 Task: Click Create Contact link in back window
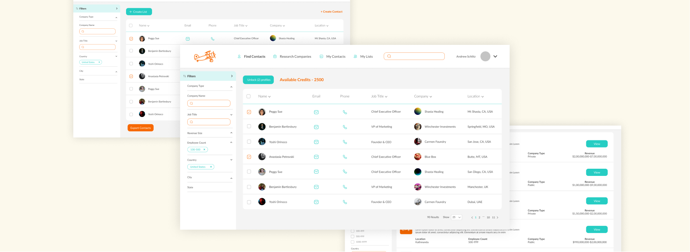pyautogui.click(x=332, y=12)
